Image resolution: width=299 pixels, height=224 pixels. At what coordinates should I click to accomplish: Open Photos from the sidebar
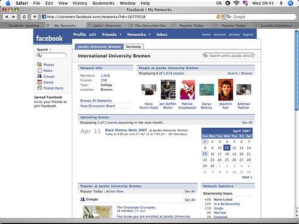click(48, 65)
